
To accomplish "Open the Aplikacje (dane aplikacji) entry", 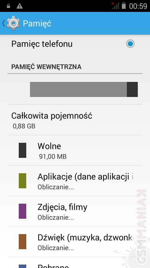I will [x=75, y=181].
